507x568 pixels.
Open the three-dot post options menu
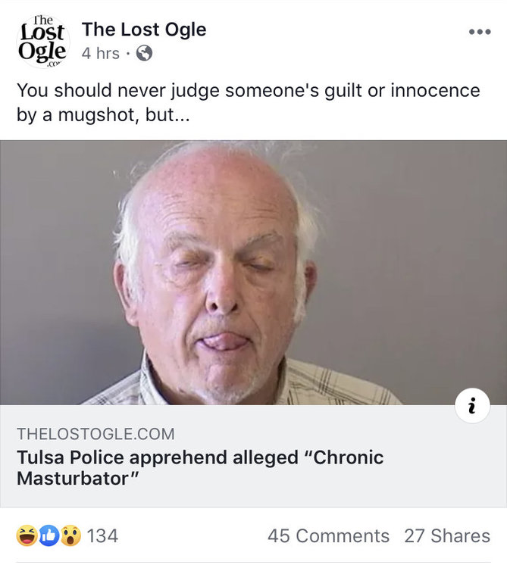(479, 33)
